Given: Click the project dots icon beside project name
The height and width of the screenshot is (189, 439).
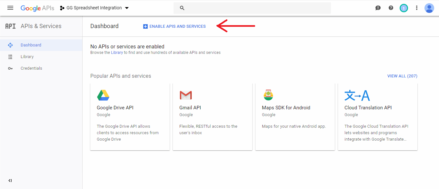Looking at the screenshot, I should pyautogui.click(x=62, y=8).
